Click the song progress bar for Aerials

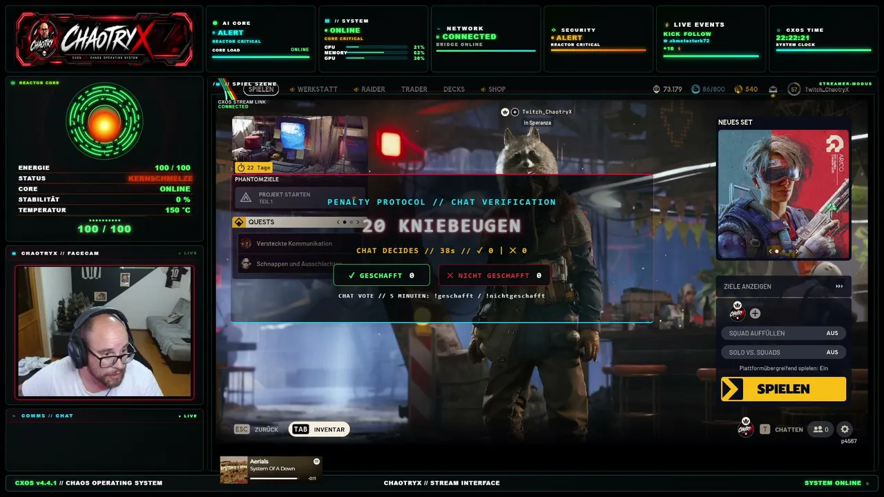coord(275,478)
